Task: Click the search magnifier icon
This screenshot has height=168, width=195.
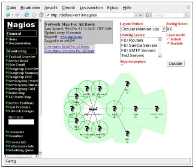Action: click(x=186, y=15)
